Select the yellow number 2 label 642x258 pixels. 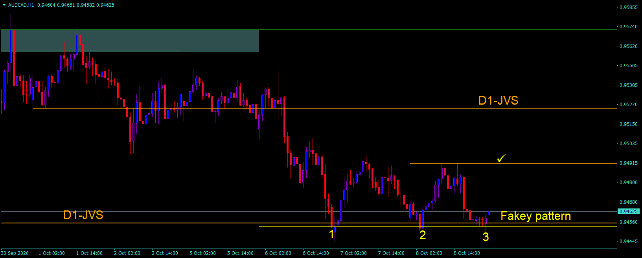(423, 235)
